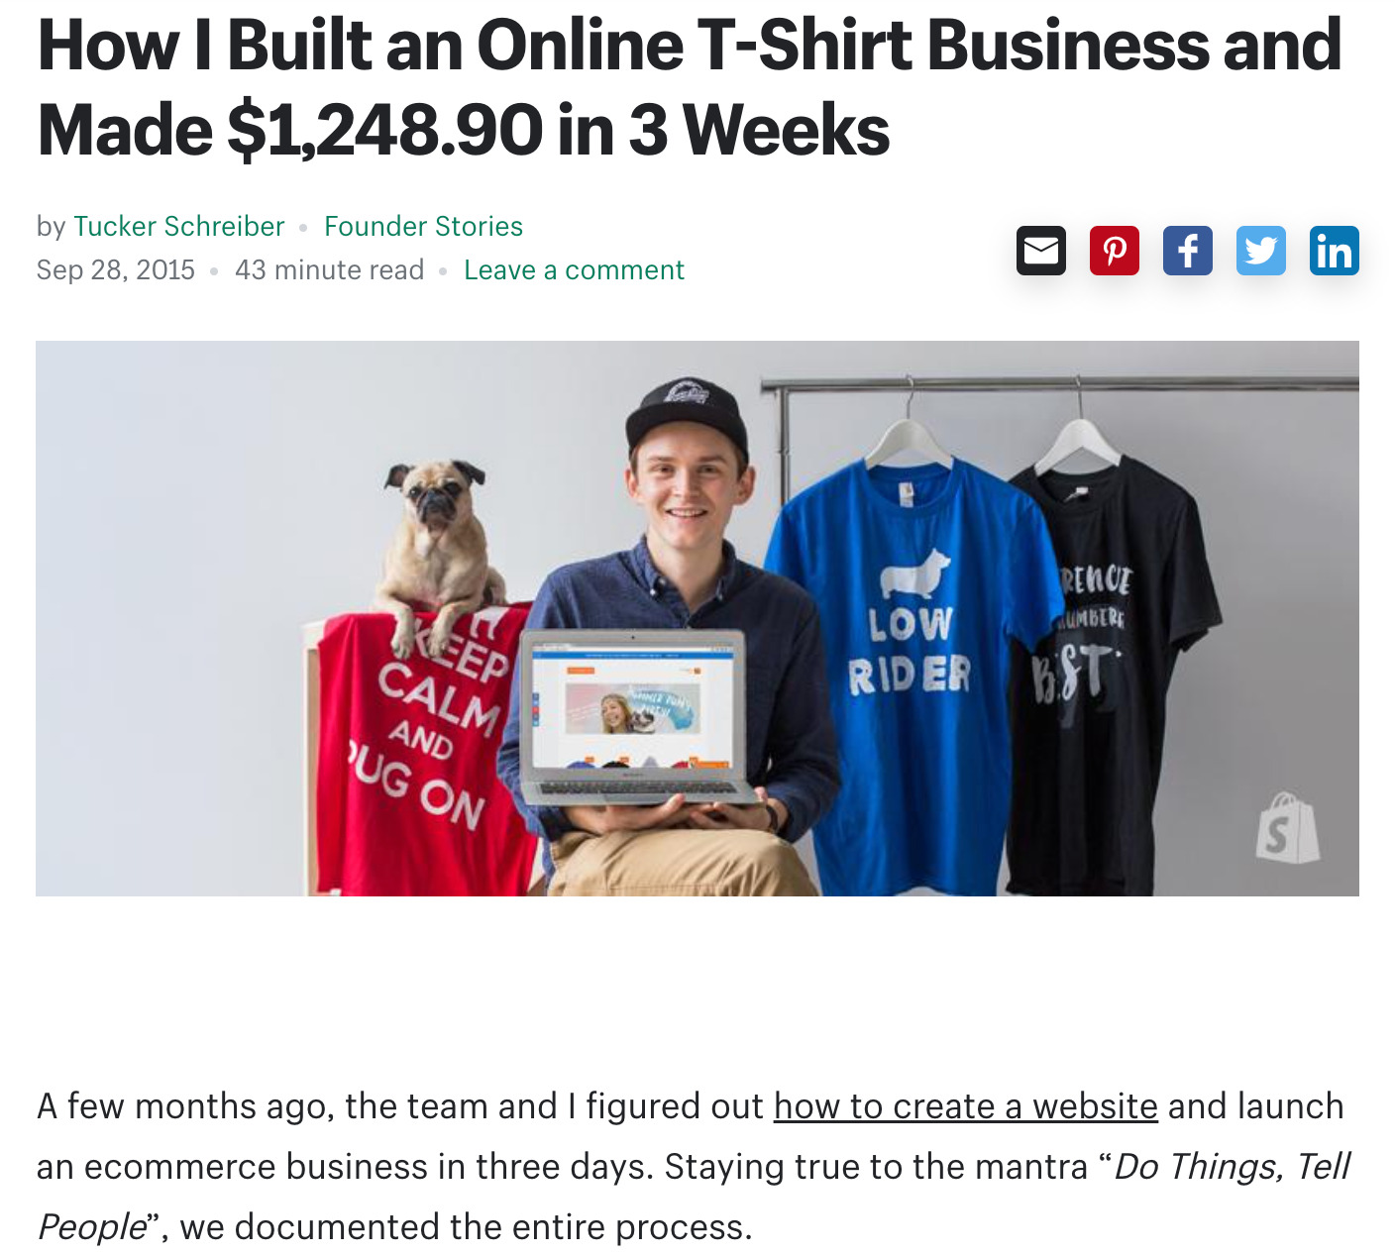The image size is (1395, 1256).
Task: Share the story on LinkedIn
Action: pyautogui.click(x=1334, y=251)
